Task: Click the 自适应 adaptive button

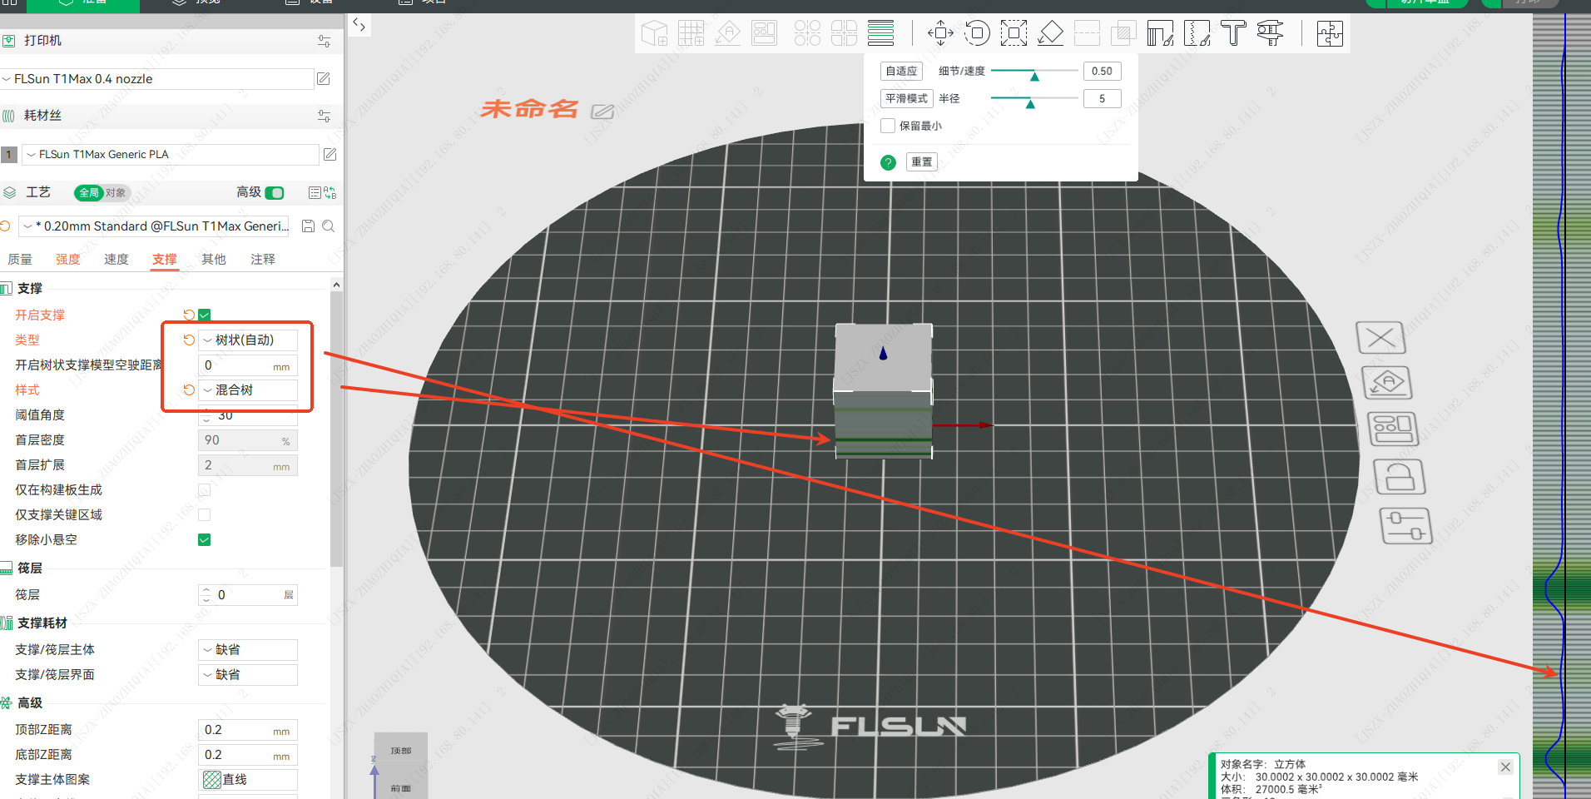Action: (x=901, y=72)
